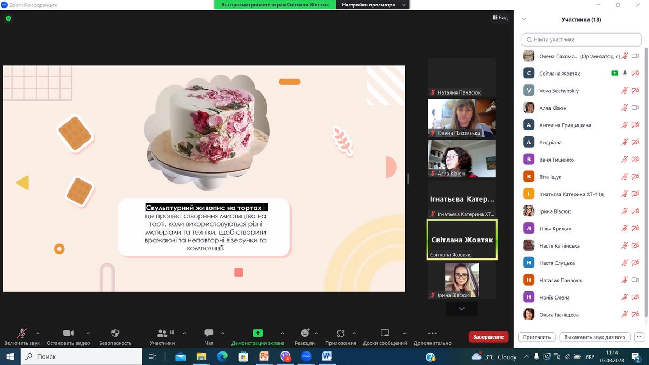Open the More (Дополнительно) three-dots icon
This screenshot has width=649, height=365.
(432, 333)
